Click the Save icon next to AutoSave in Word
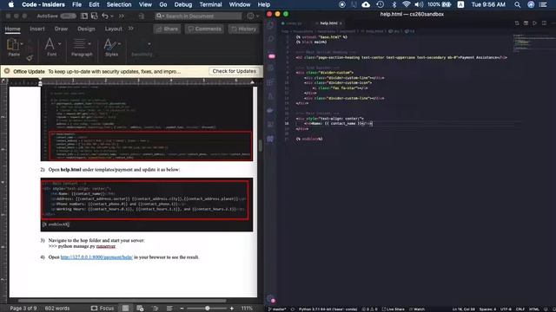Screen dimensions: 556x312 pyautogui.click(x=84, y=16)
